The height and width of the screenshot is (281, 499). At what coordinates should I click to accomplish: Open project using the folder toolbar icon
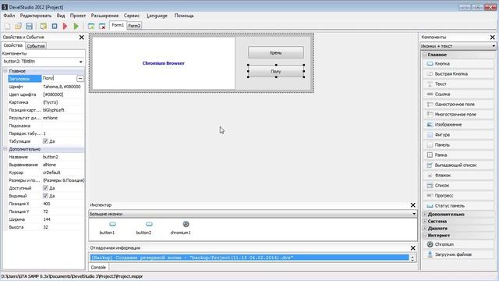pos(18,26)
